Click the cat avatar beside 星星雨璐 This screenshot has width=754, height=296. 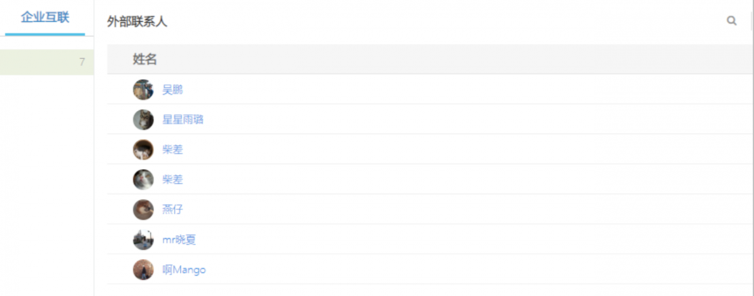click(143, 120)
